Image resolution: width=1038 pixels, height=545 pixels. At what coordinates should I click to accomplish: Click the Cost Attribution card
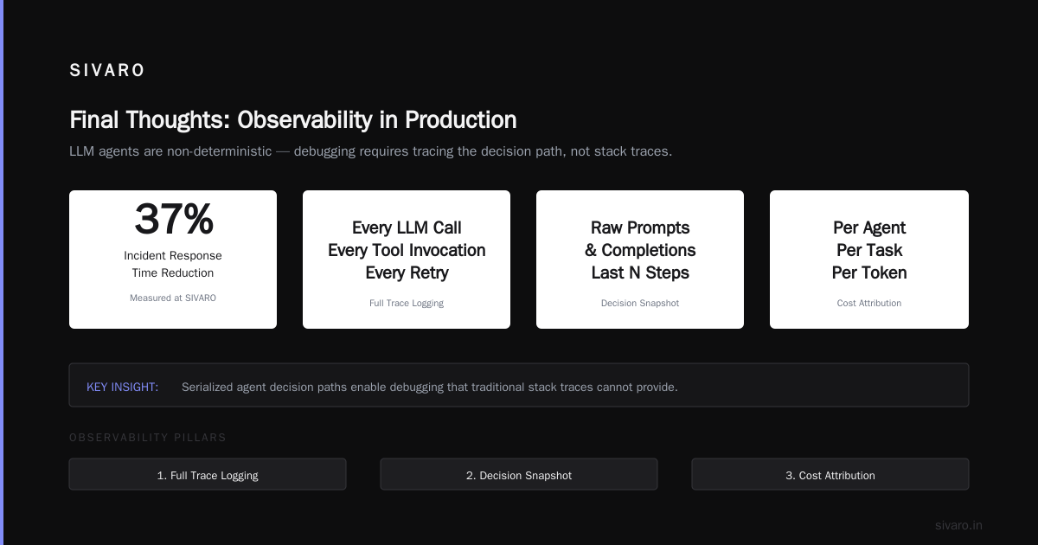pos(869,260)
